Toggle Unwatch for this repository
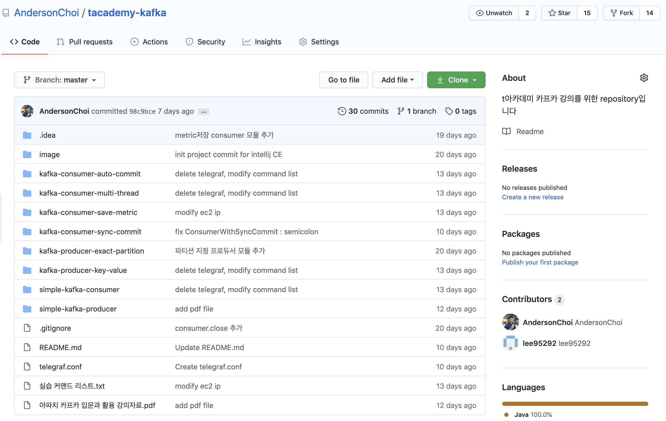666x421 pixels. (x=494, y=13)
